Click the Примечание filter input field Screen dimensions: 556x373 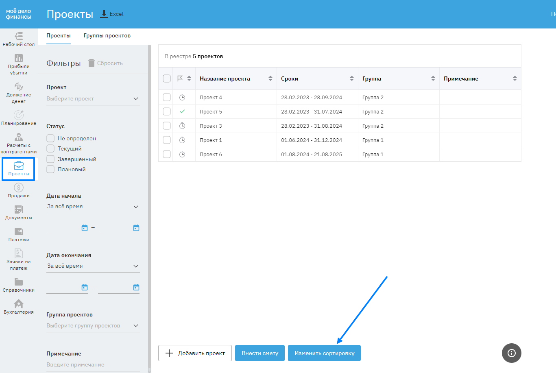(x=93, y=365)
